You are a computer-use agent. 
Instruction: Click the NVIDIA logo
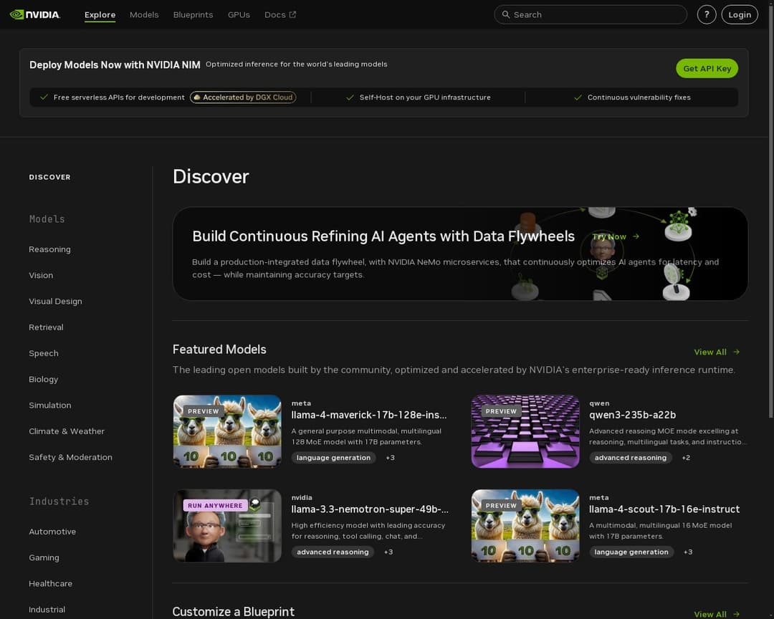coord(35,15)
